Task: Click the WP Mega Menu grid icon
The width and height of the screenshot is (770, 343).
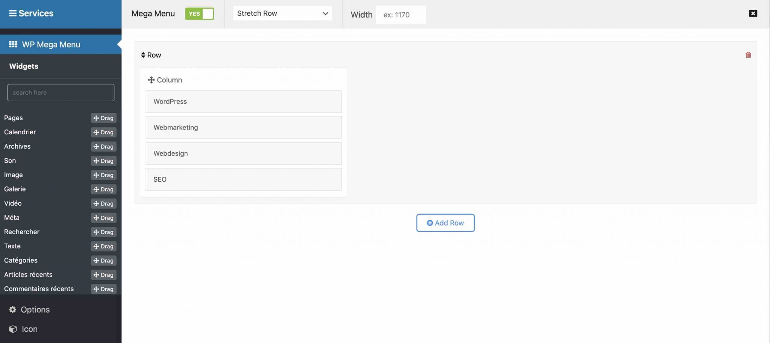Action: (x=13, y=44)
